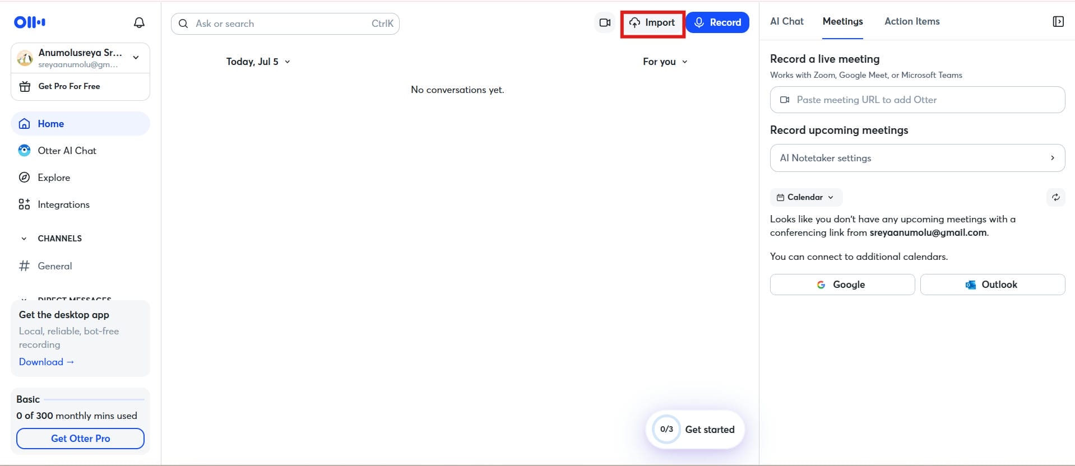Click the hash icon next to General

(x=24, y=266)
